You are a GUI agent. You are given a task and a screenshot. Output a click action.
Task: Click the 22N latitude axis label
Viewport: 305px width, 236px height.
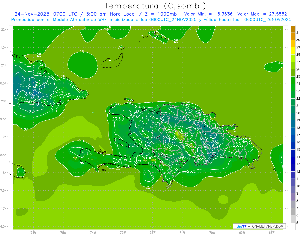4,30
